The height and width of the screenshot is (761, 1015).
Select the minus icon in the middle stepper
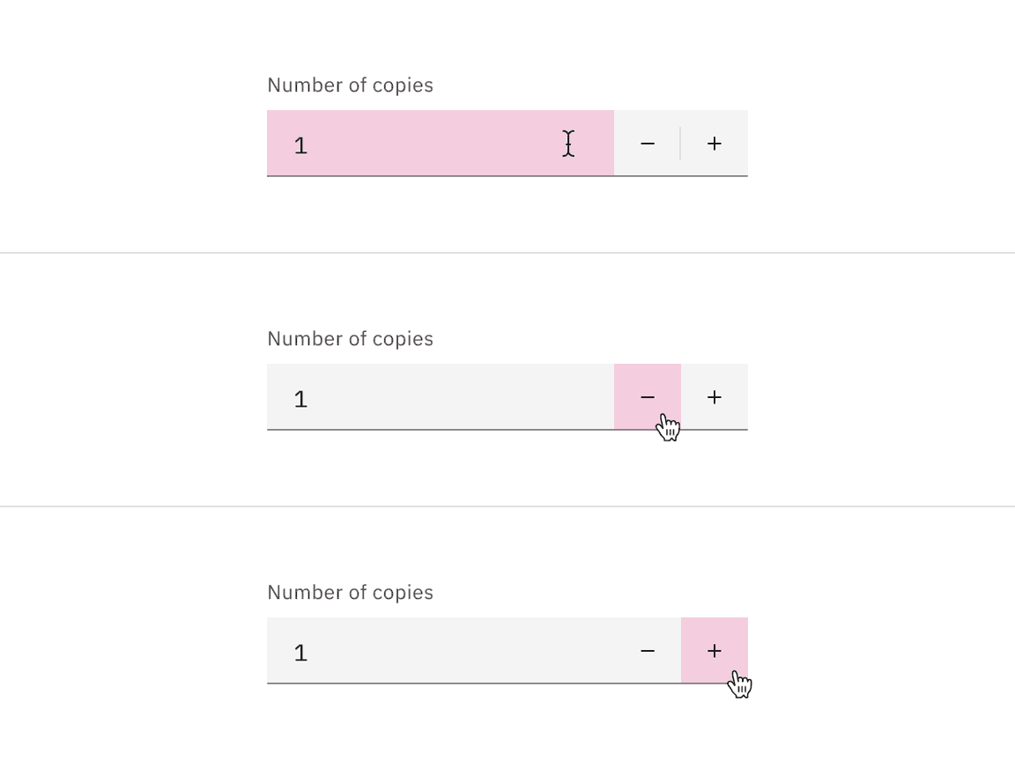648,396
